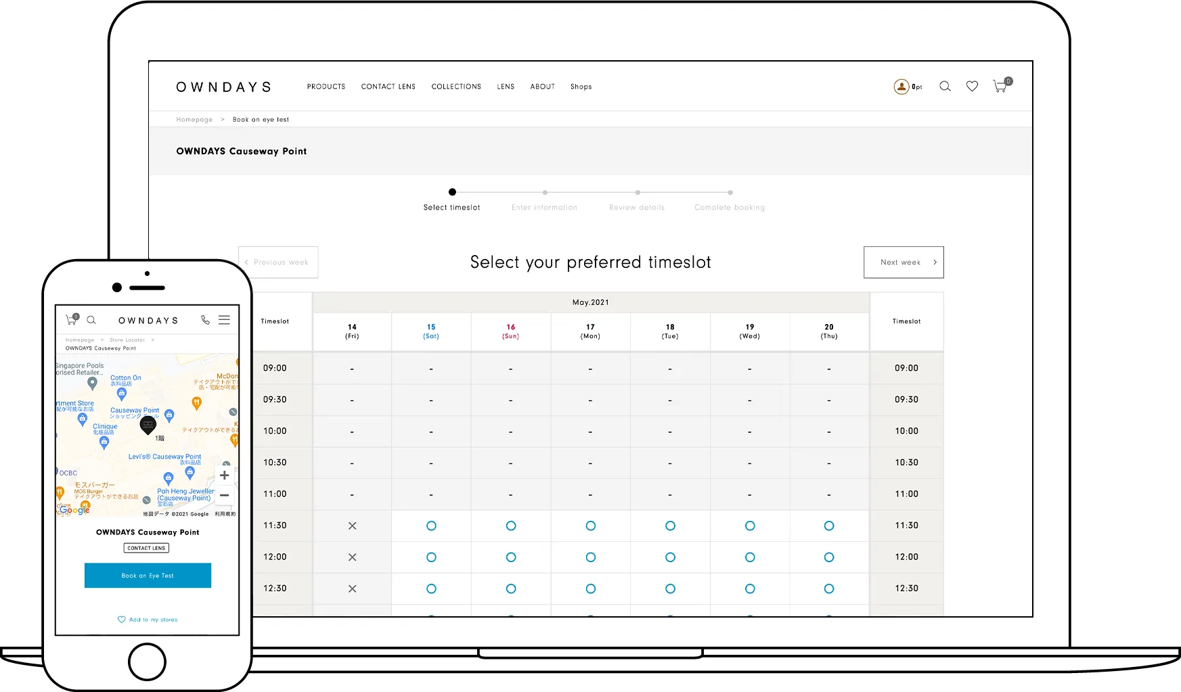Click unavailable X at 12:30 Friday 14
The width and height of the screenshot is (1181, 692).
pyautogui.click(x=352, y=589)
